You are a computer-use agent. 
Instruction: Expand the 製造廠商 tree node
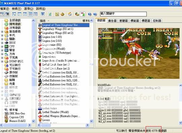pyautogui.click(x=2, y=32)
